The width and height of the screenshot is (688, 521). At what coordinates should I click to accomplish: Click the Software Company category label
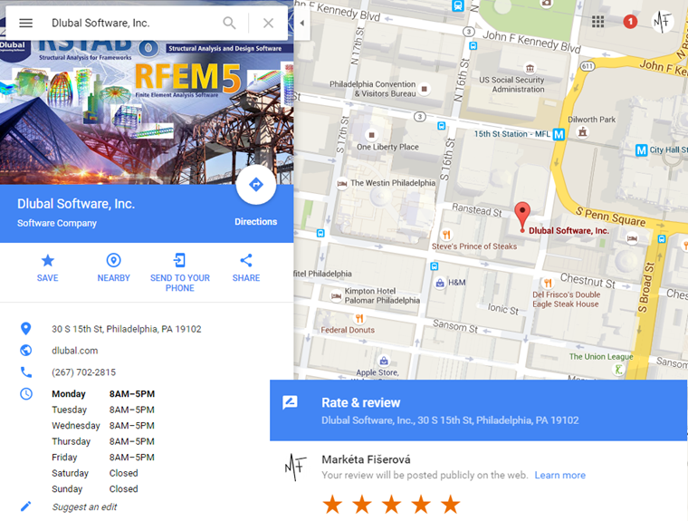click(57, 223)
